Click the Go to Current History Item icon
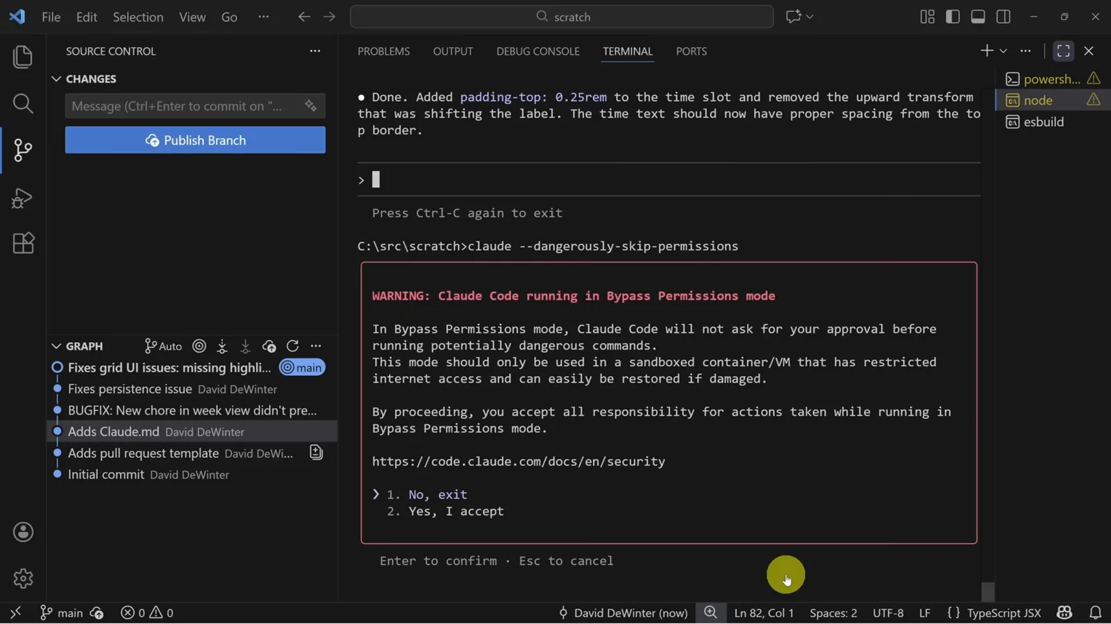 tap(199, 346)
